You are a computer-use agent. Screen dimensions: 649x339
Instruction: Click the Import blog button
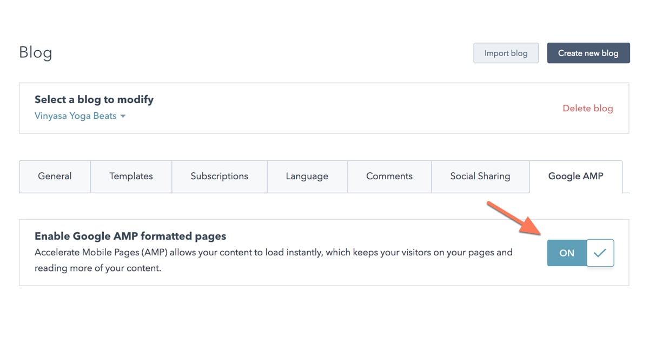click(506, 53)
